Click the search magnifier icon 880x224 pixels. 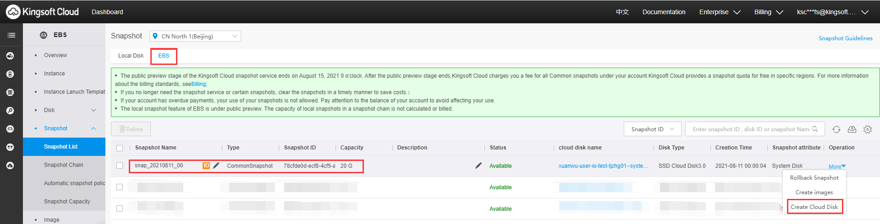pos(815,129)
